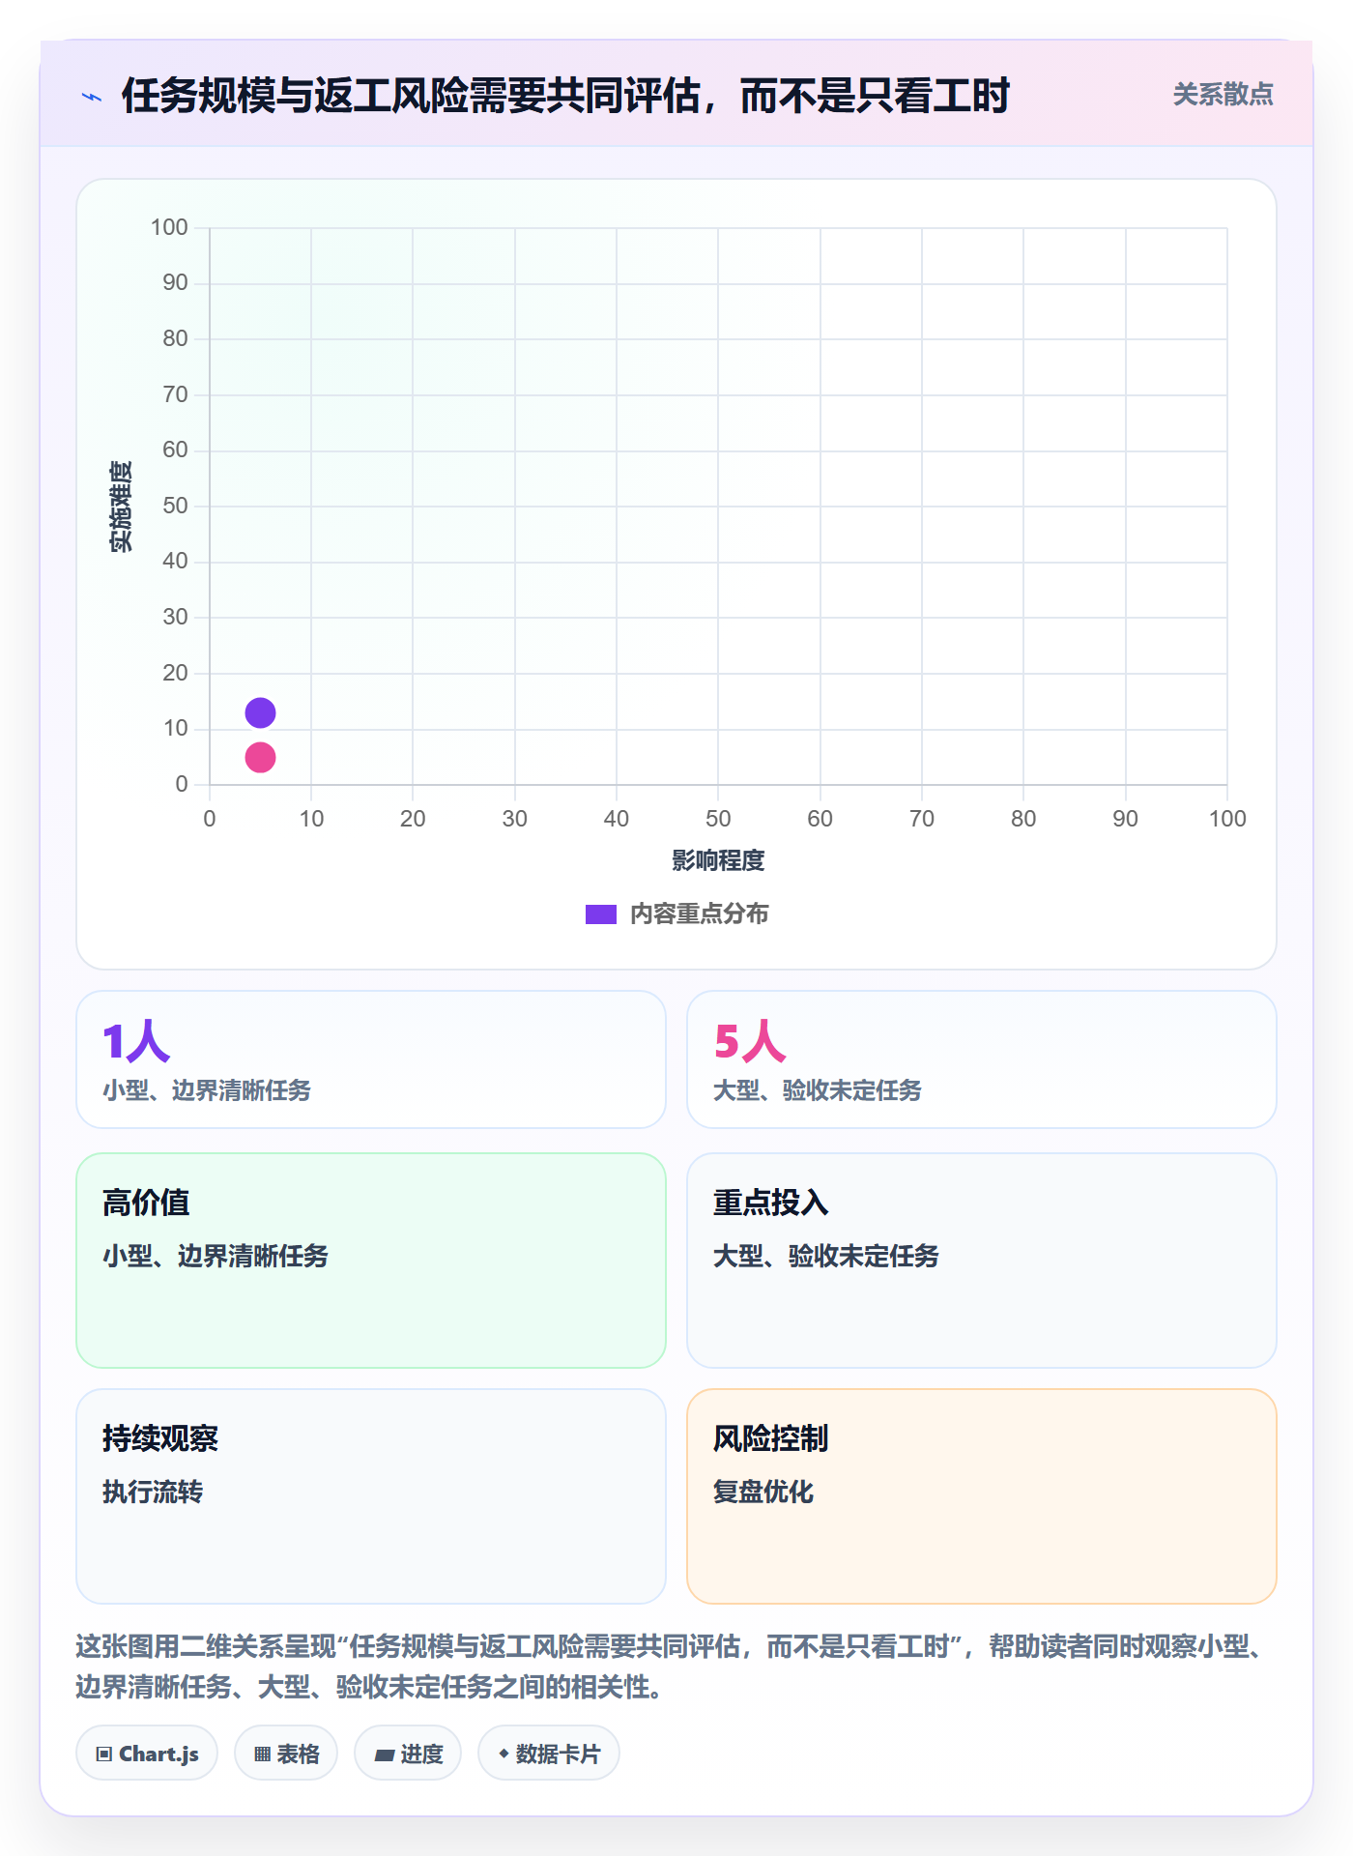The height and width of the screenshot is (1856, 1353).
Task: Click the 表格 chip
Action: (x=286, y=1754)
